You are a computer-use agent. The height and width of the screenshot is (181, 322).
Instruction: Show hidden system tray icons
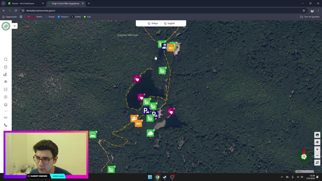coord(282,177)
